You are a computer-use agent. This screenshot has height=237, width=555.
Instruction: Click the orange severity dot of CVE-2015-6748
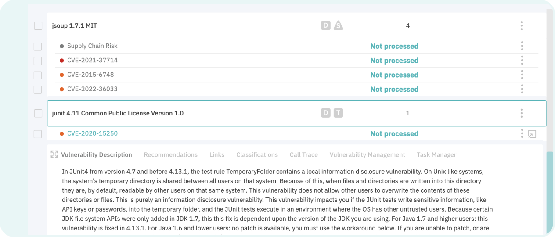click(62, 75)
